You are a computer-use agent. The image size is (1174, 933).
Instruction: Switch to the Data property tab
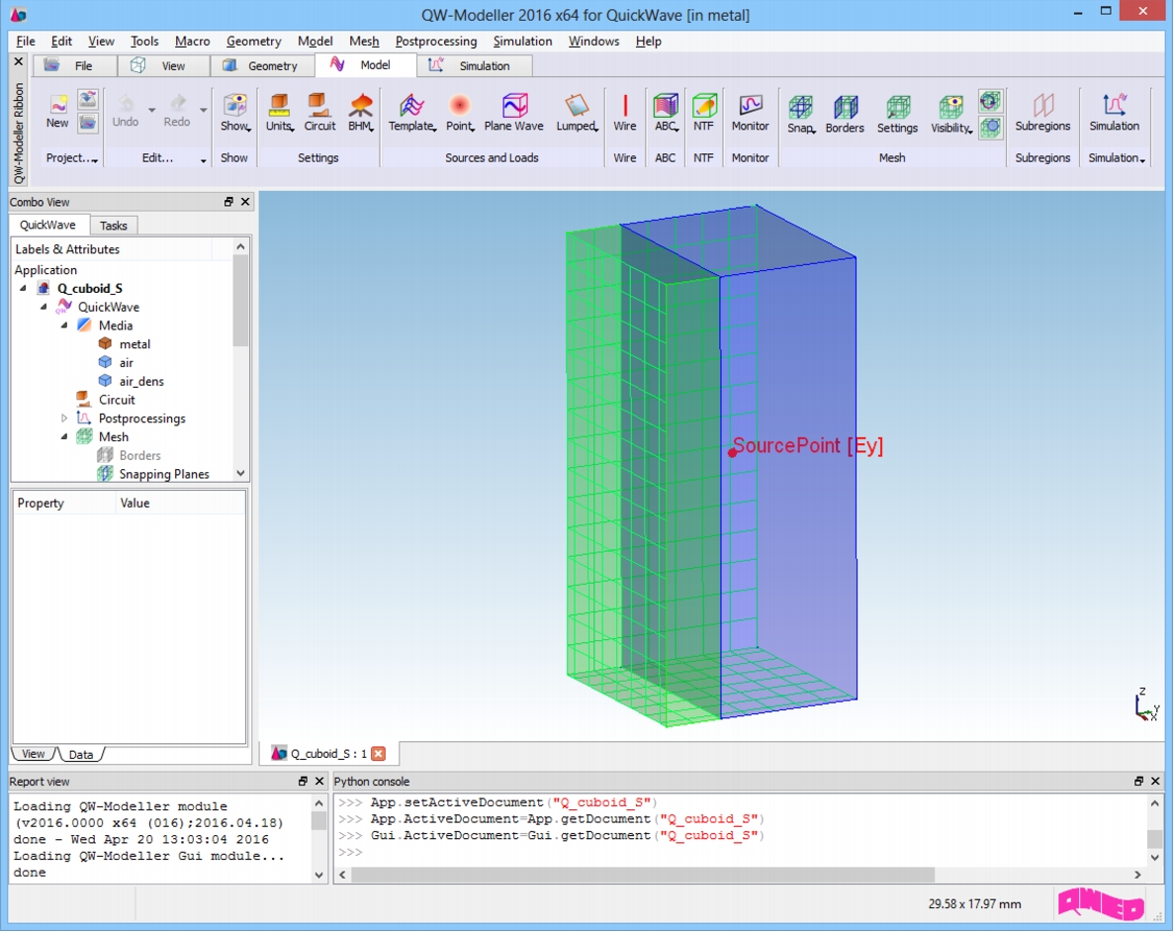coord(81,754)
